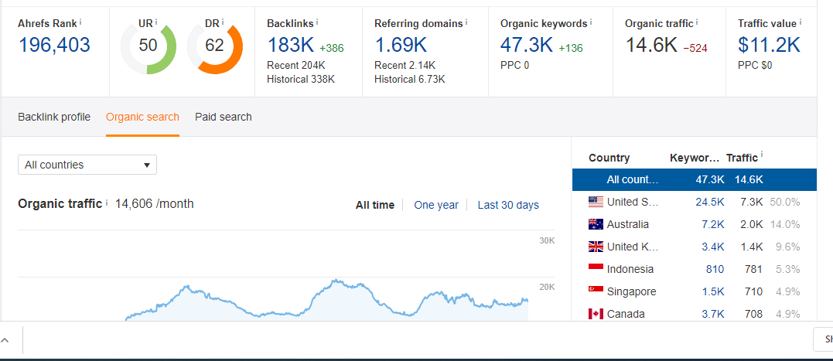Click the Organic keywords info icon
The height and width of the screenshot is (361, 833).
pos(591,22)
